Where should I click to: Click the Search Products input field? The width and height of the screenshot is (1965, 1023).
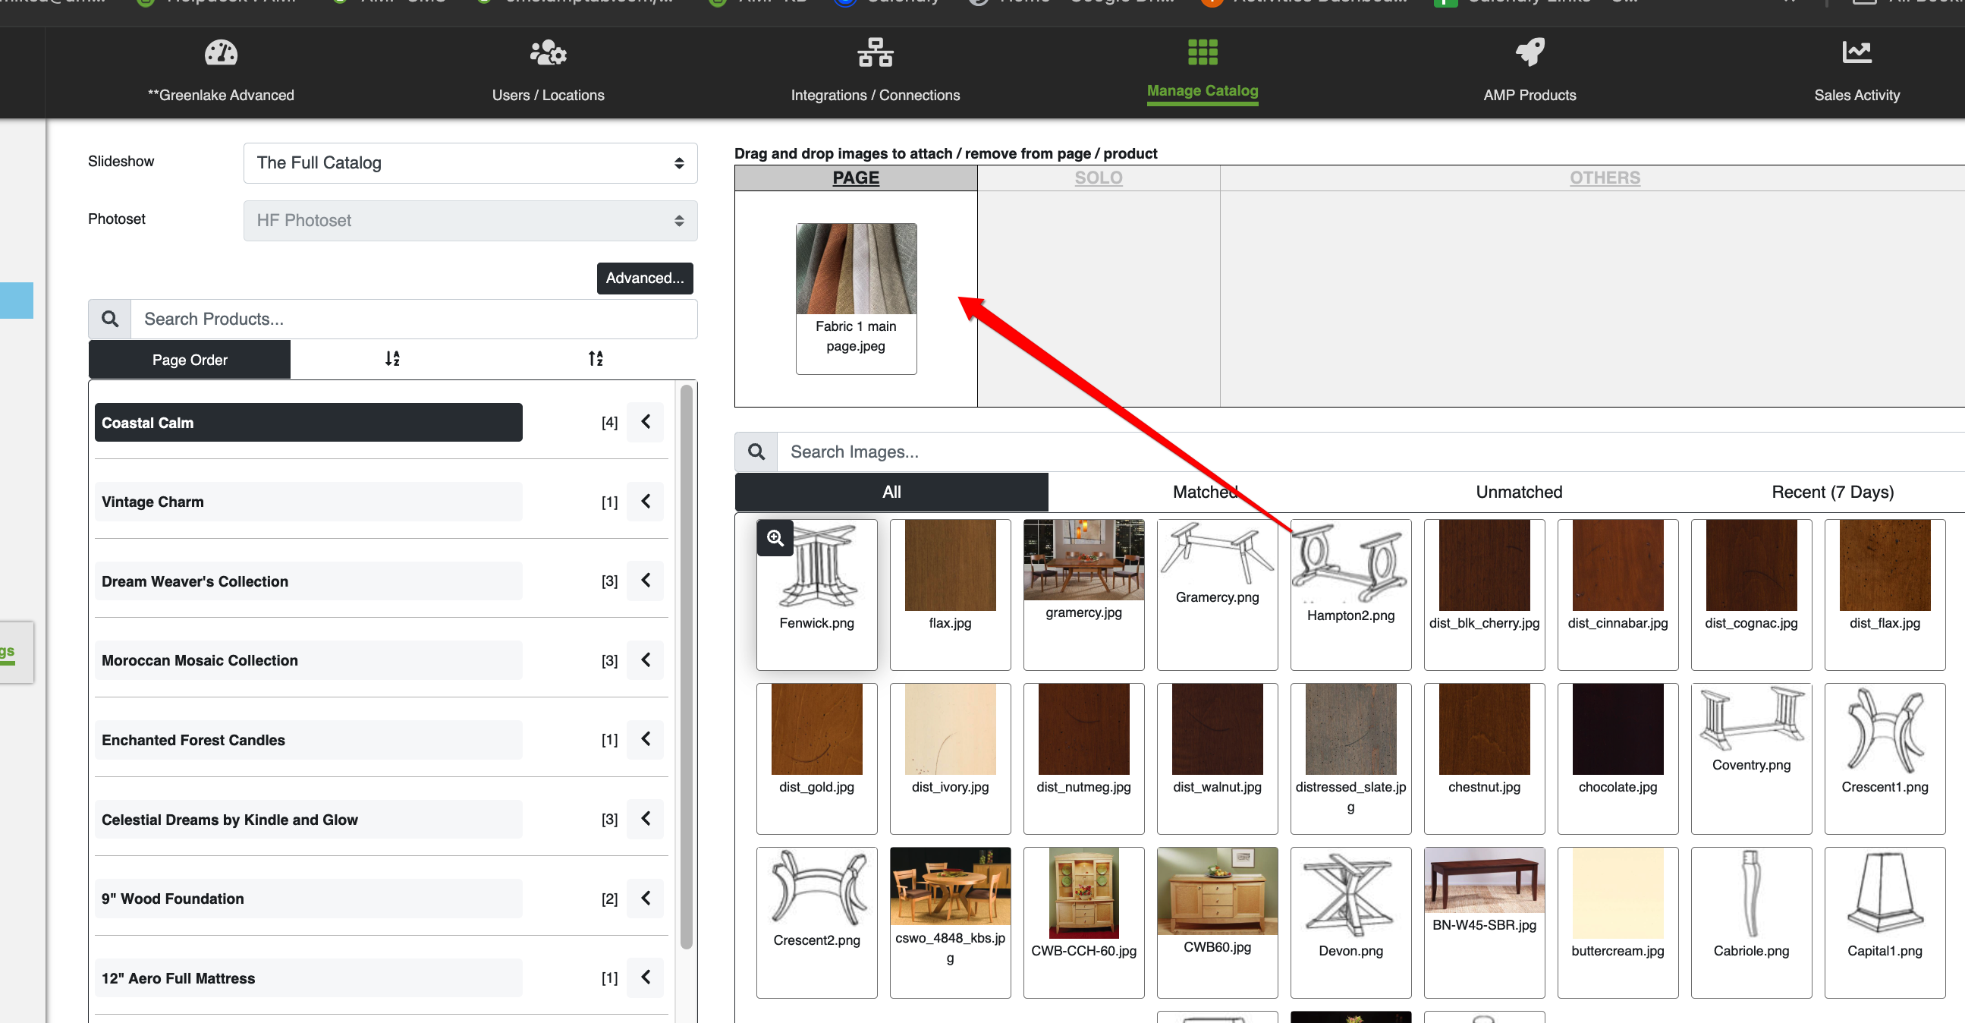coord(413,319)
